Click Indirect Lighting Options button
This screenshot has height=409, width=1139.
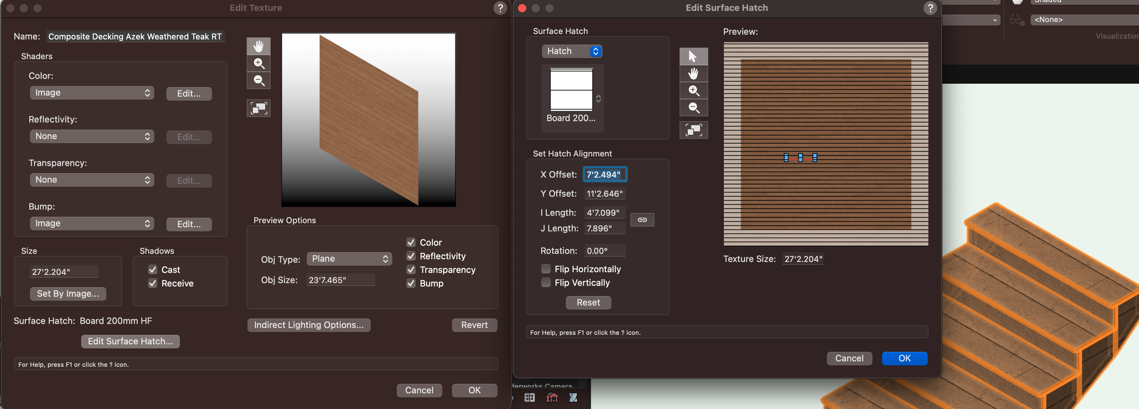pos(309,325)
